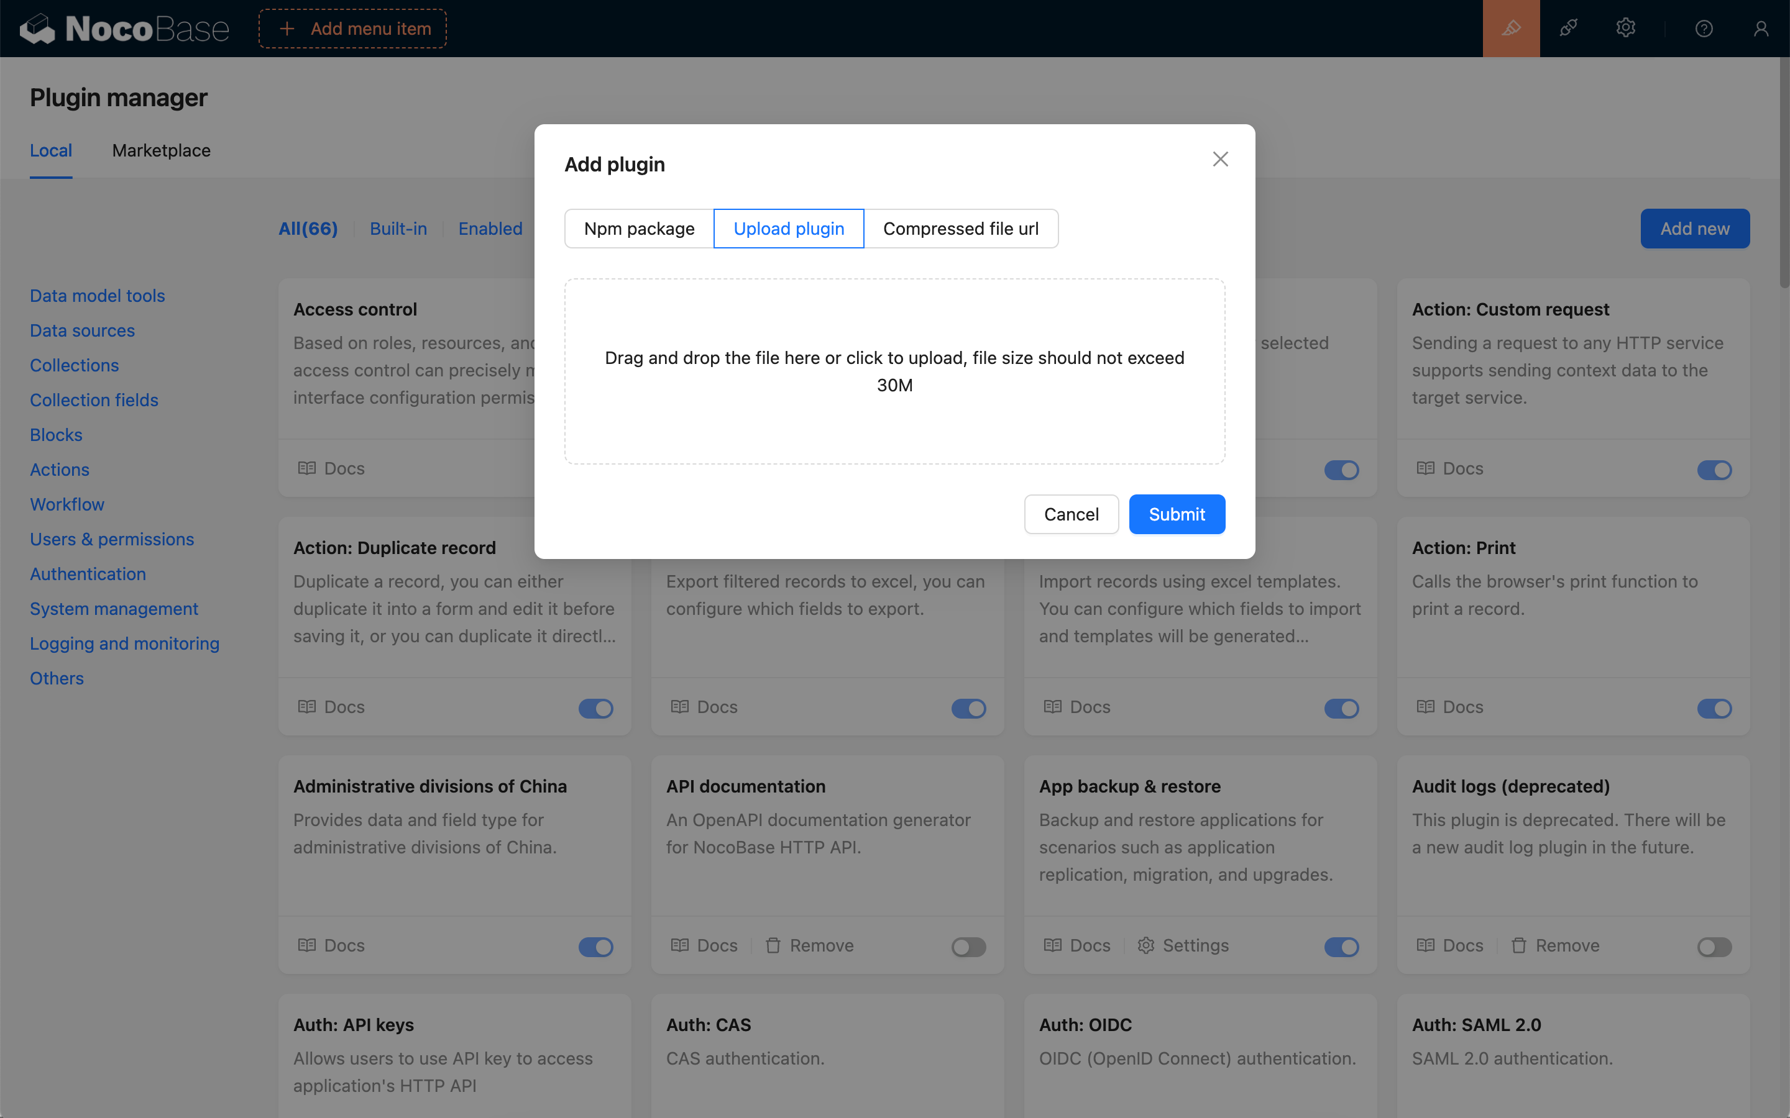Image resolution: width=1790 pixels, height=1118 pixels.
Task: Click the NocoBase logo
Action: 124,29
